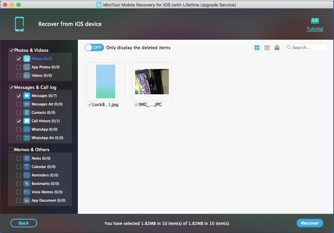
Task: Uncheck the Photos (0/2) checkbox
Action: (x=19, y=59)
